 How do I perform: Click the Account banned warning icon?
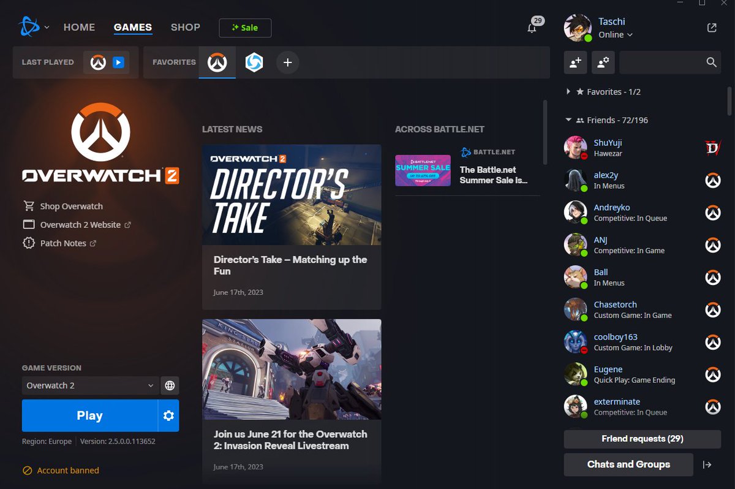pyautogui.click(x=27, y=471)
